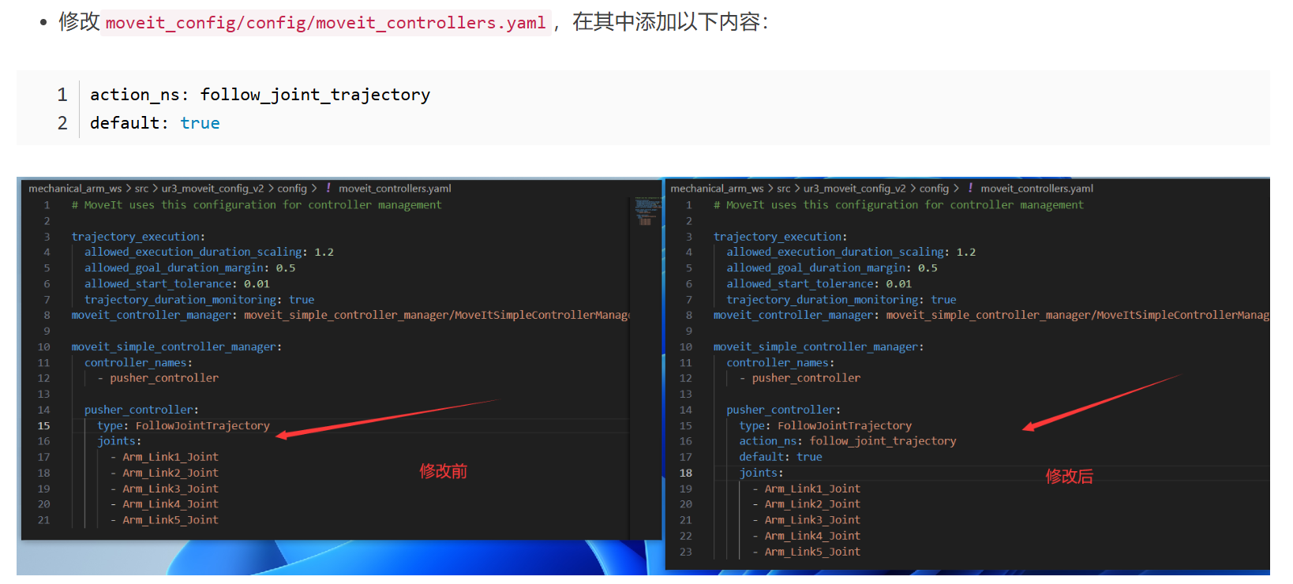Select mechanical_arm_ws breadcrumb in the 修改后 editor
The image size is (1293, 584).
pos(717,189)
